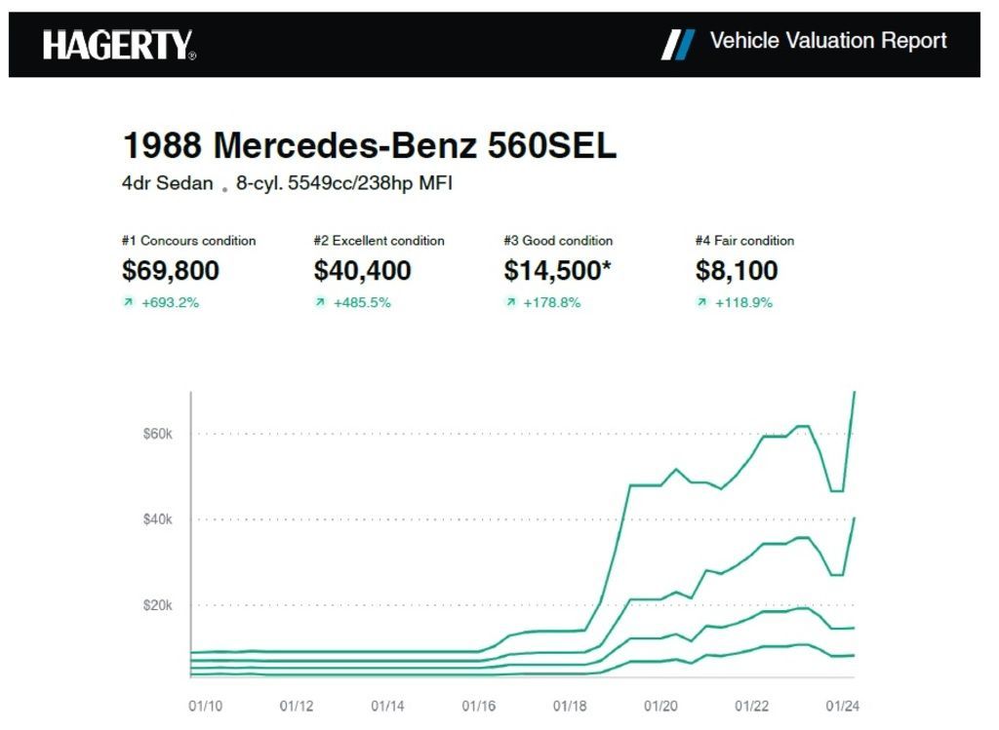
Task: Click the $14,500* Good condition value
Action: click(x=557, y=271)
